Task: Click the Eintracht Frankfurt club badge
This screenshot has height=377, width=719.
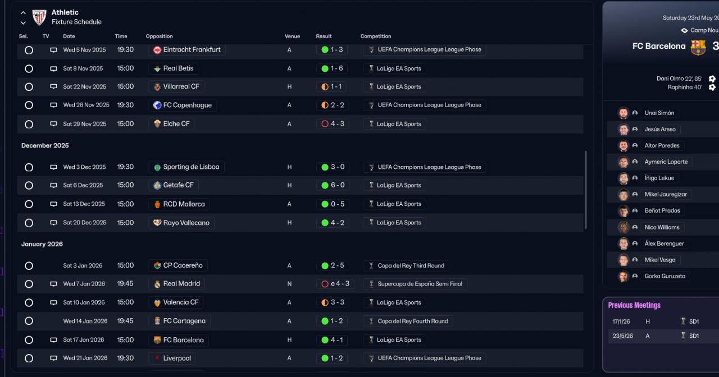Action: pos(157,50)
